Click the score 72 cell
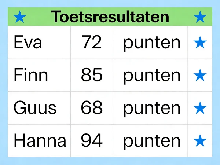Screen dimensions: 220x165 coord(92,43)
